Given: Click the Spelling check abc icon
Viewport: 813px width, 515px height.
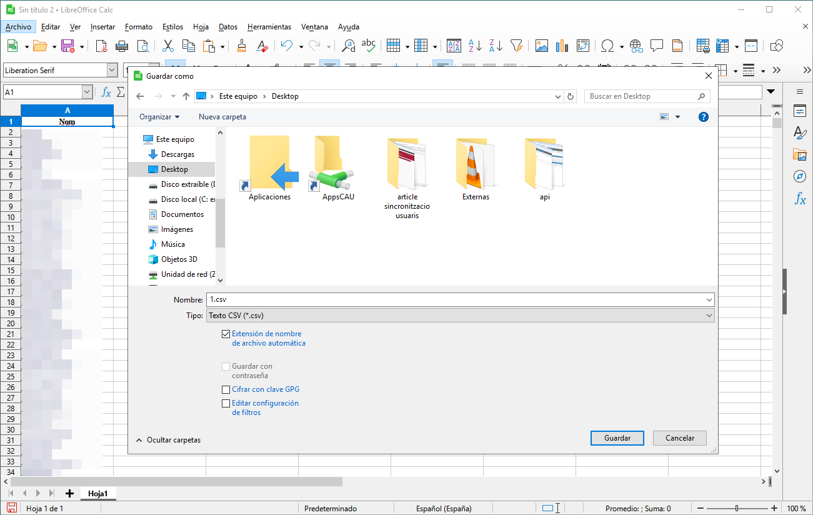Looking at the screenshot, I should click(x=369, y=46).
